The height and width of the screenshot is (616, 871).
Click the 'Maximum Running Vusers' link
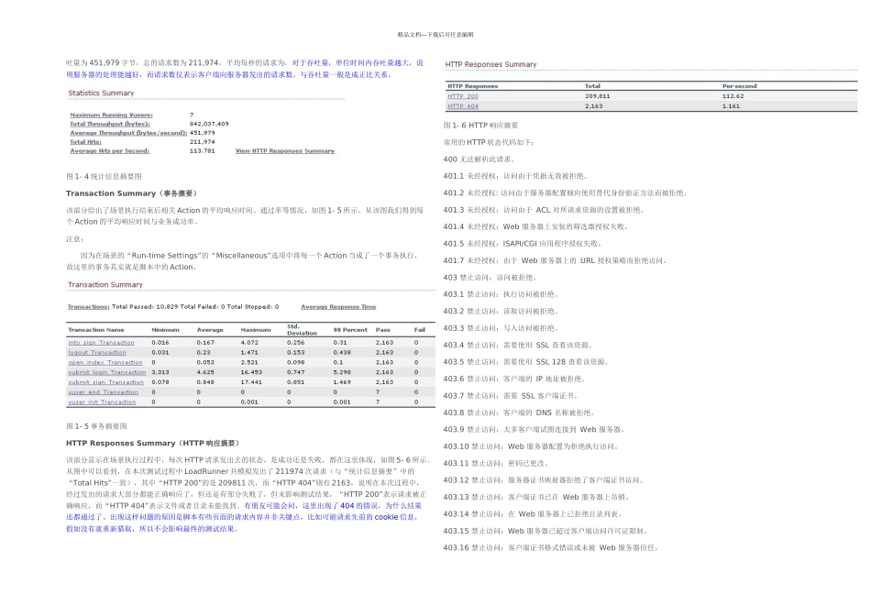[x=111, y=115]
